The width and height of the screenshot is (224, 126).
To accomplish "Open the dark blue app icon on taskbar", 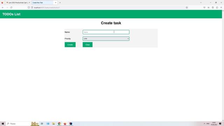I will click(x=71, y=124).
